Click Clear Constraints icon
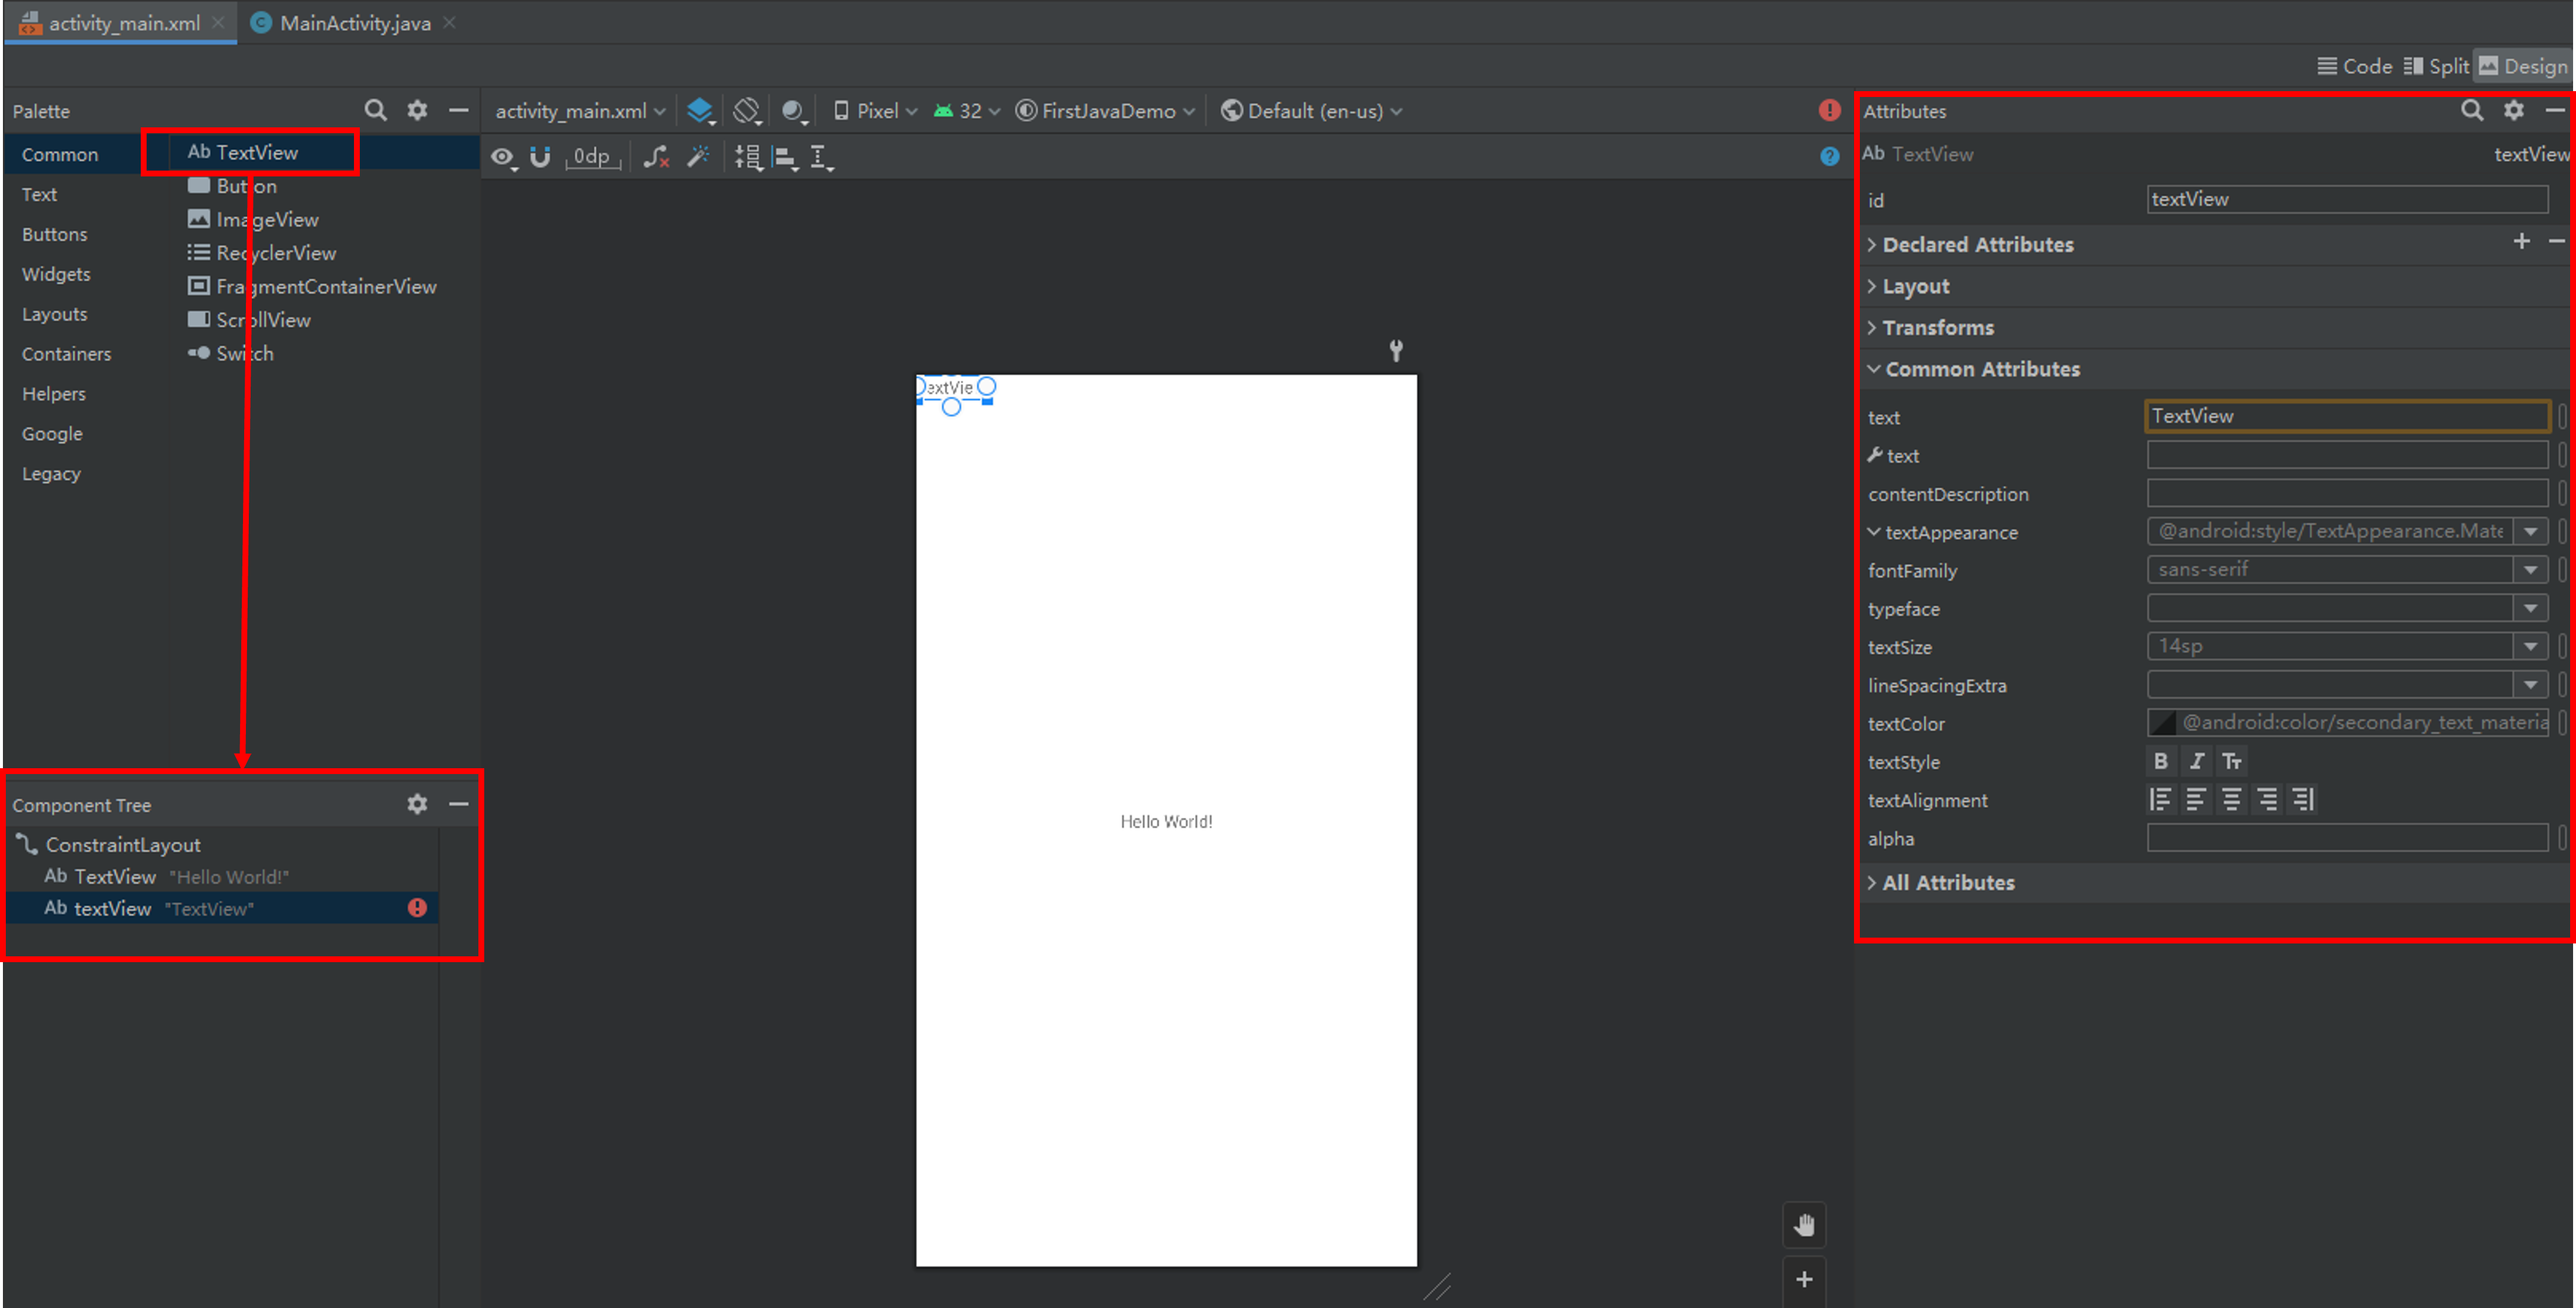 (x=656, y=157)
